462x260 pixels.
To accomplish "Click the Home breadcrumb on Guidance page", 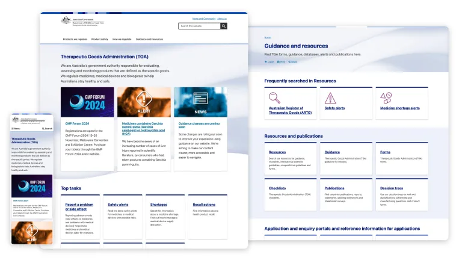I will [267, 38].
